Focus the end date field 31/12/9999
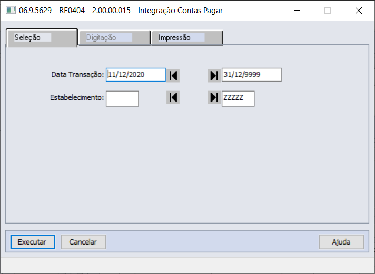Viewport: 375px width, 274px height. [x=252, y=75]
